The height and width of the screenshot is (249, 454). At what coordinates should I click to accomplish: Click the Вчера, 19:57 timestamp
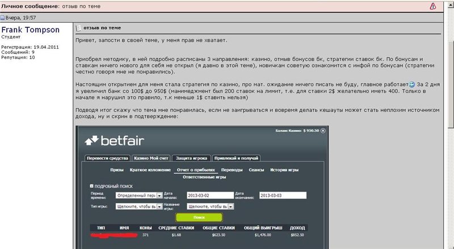21,18
